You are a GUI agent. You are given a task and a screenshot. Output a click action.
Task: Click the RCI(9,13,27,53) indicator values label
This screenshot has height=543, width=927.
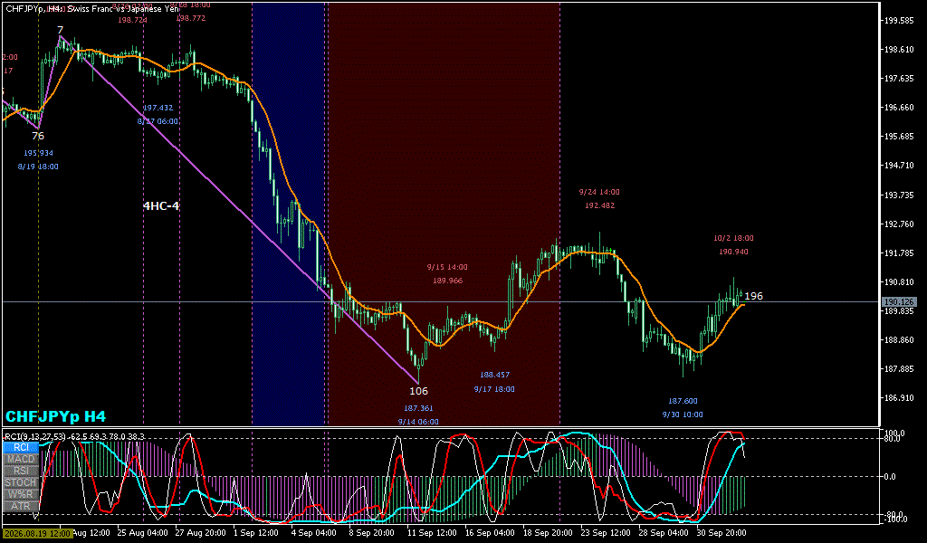point(74,436)
